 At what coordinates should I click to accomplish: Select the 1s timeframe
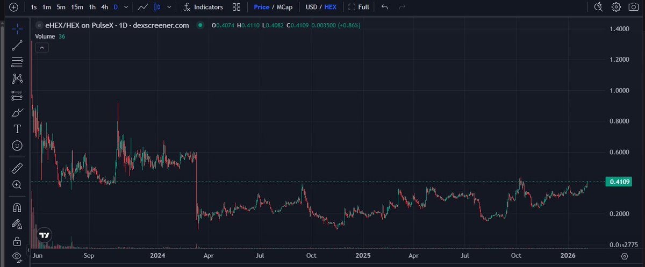34,8
